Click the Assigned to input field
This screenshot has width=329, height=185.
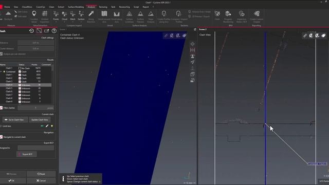(x=36, y=148)
